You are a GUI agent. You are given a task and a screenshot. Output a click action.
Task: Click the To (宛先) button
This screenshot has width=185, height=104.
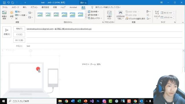pos(19,29)
